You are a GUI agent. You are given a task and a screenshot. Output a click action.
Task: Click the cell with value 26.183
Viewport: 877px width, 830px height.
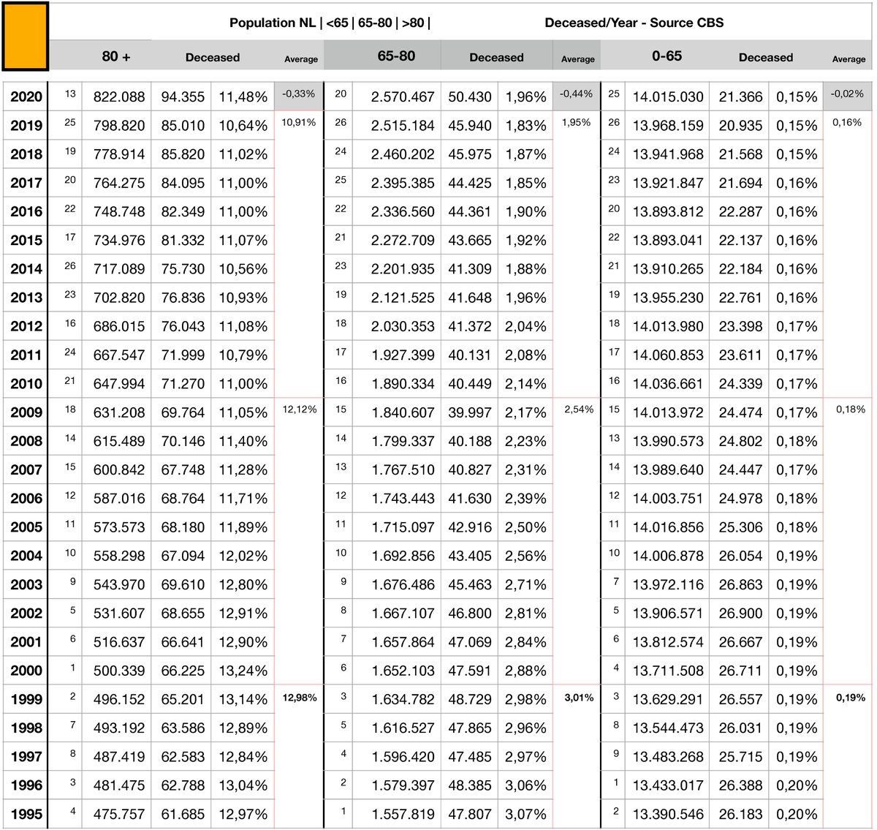740,814
